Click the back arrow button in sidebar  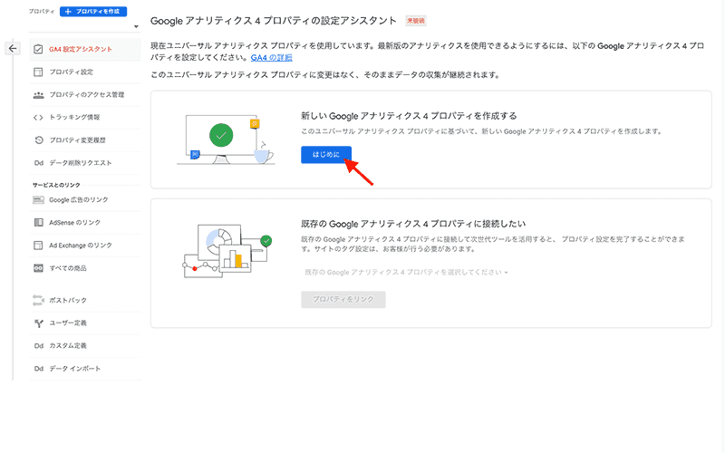[x=13, y=49]
